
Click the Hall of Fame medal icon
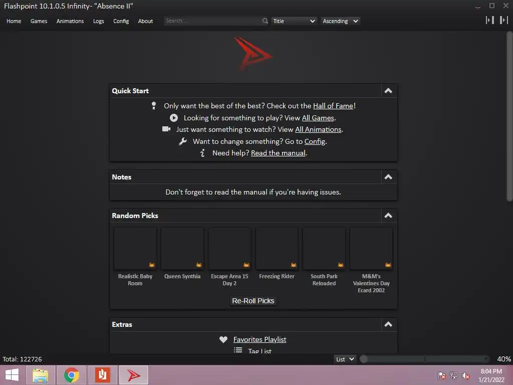point(154,106)
